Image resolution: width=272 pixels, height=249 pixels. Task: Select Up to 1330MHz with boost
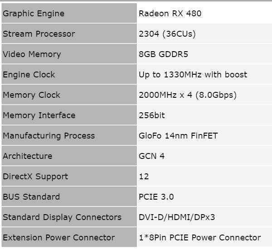tap(193, 75)
